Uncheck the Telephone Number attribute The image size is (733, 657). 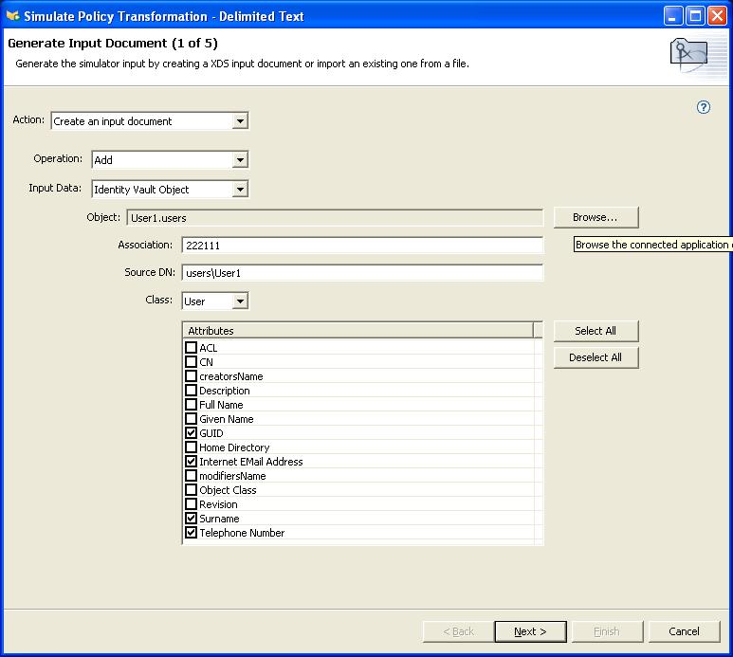tap(191, 533)
